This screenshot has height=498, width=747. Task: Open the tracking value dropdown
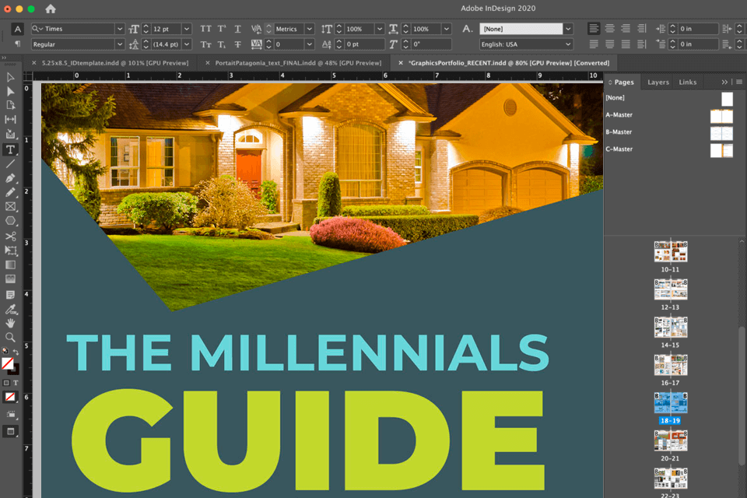point(310,44)
